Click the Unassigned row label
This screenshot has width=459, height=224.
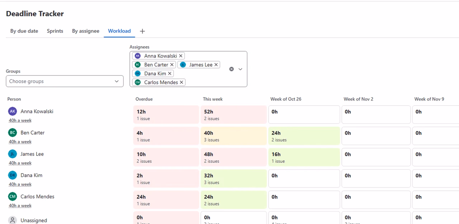34,220
